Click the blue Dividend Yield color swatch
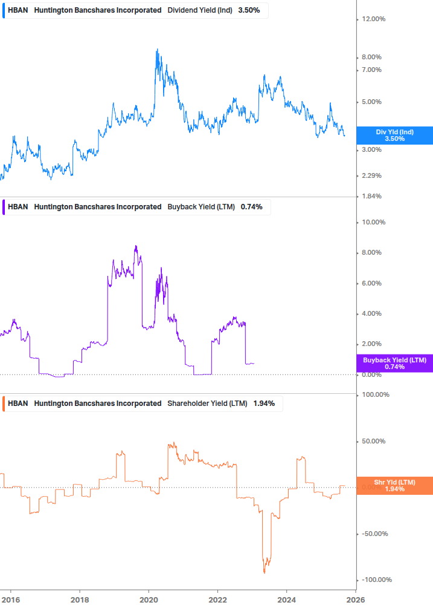The width and height of the screenshot is (433, 608). (3, 10)
